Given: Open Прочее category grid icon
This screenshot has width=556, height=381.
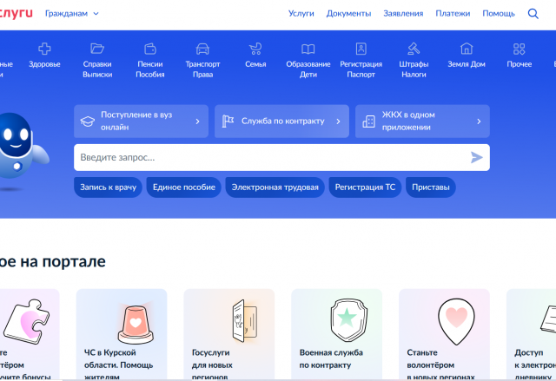Looking at the screenshot, I should coord(520,49).
